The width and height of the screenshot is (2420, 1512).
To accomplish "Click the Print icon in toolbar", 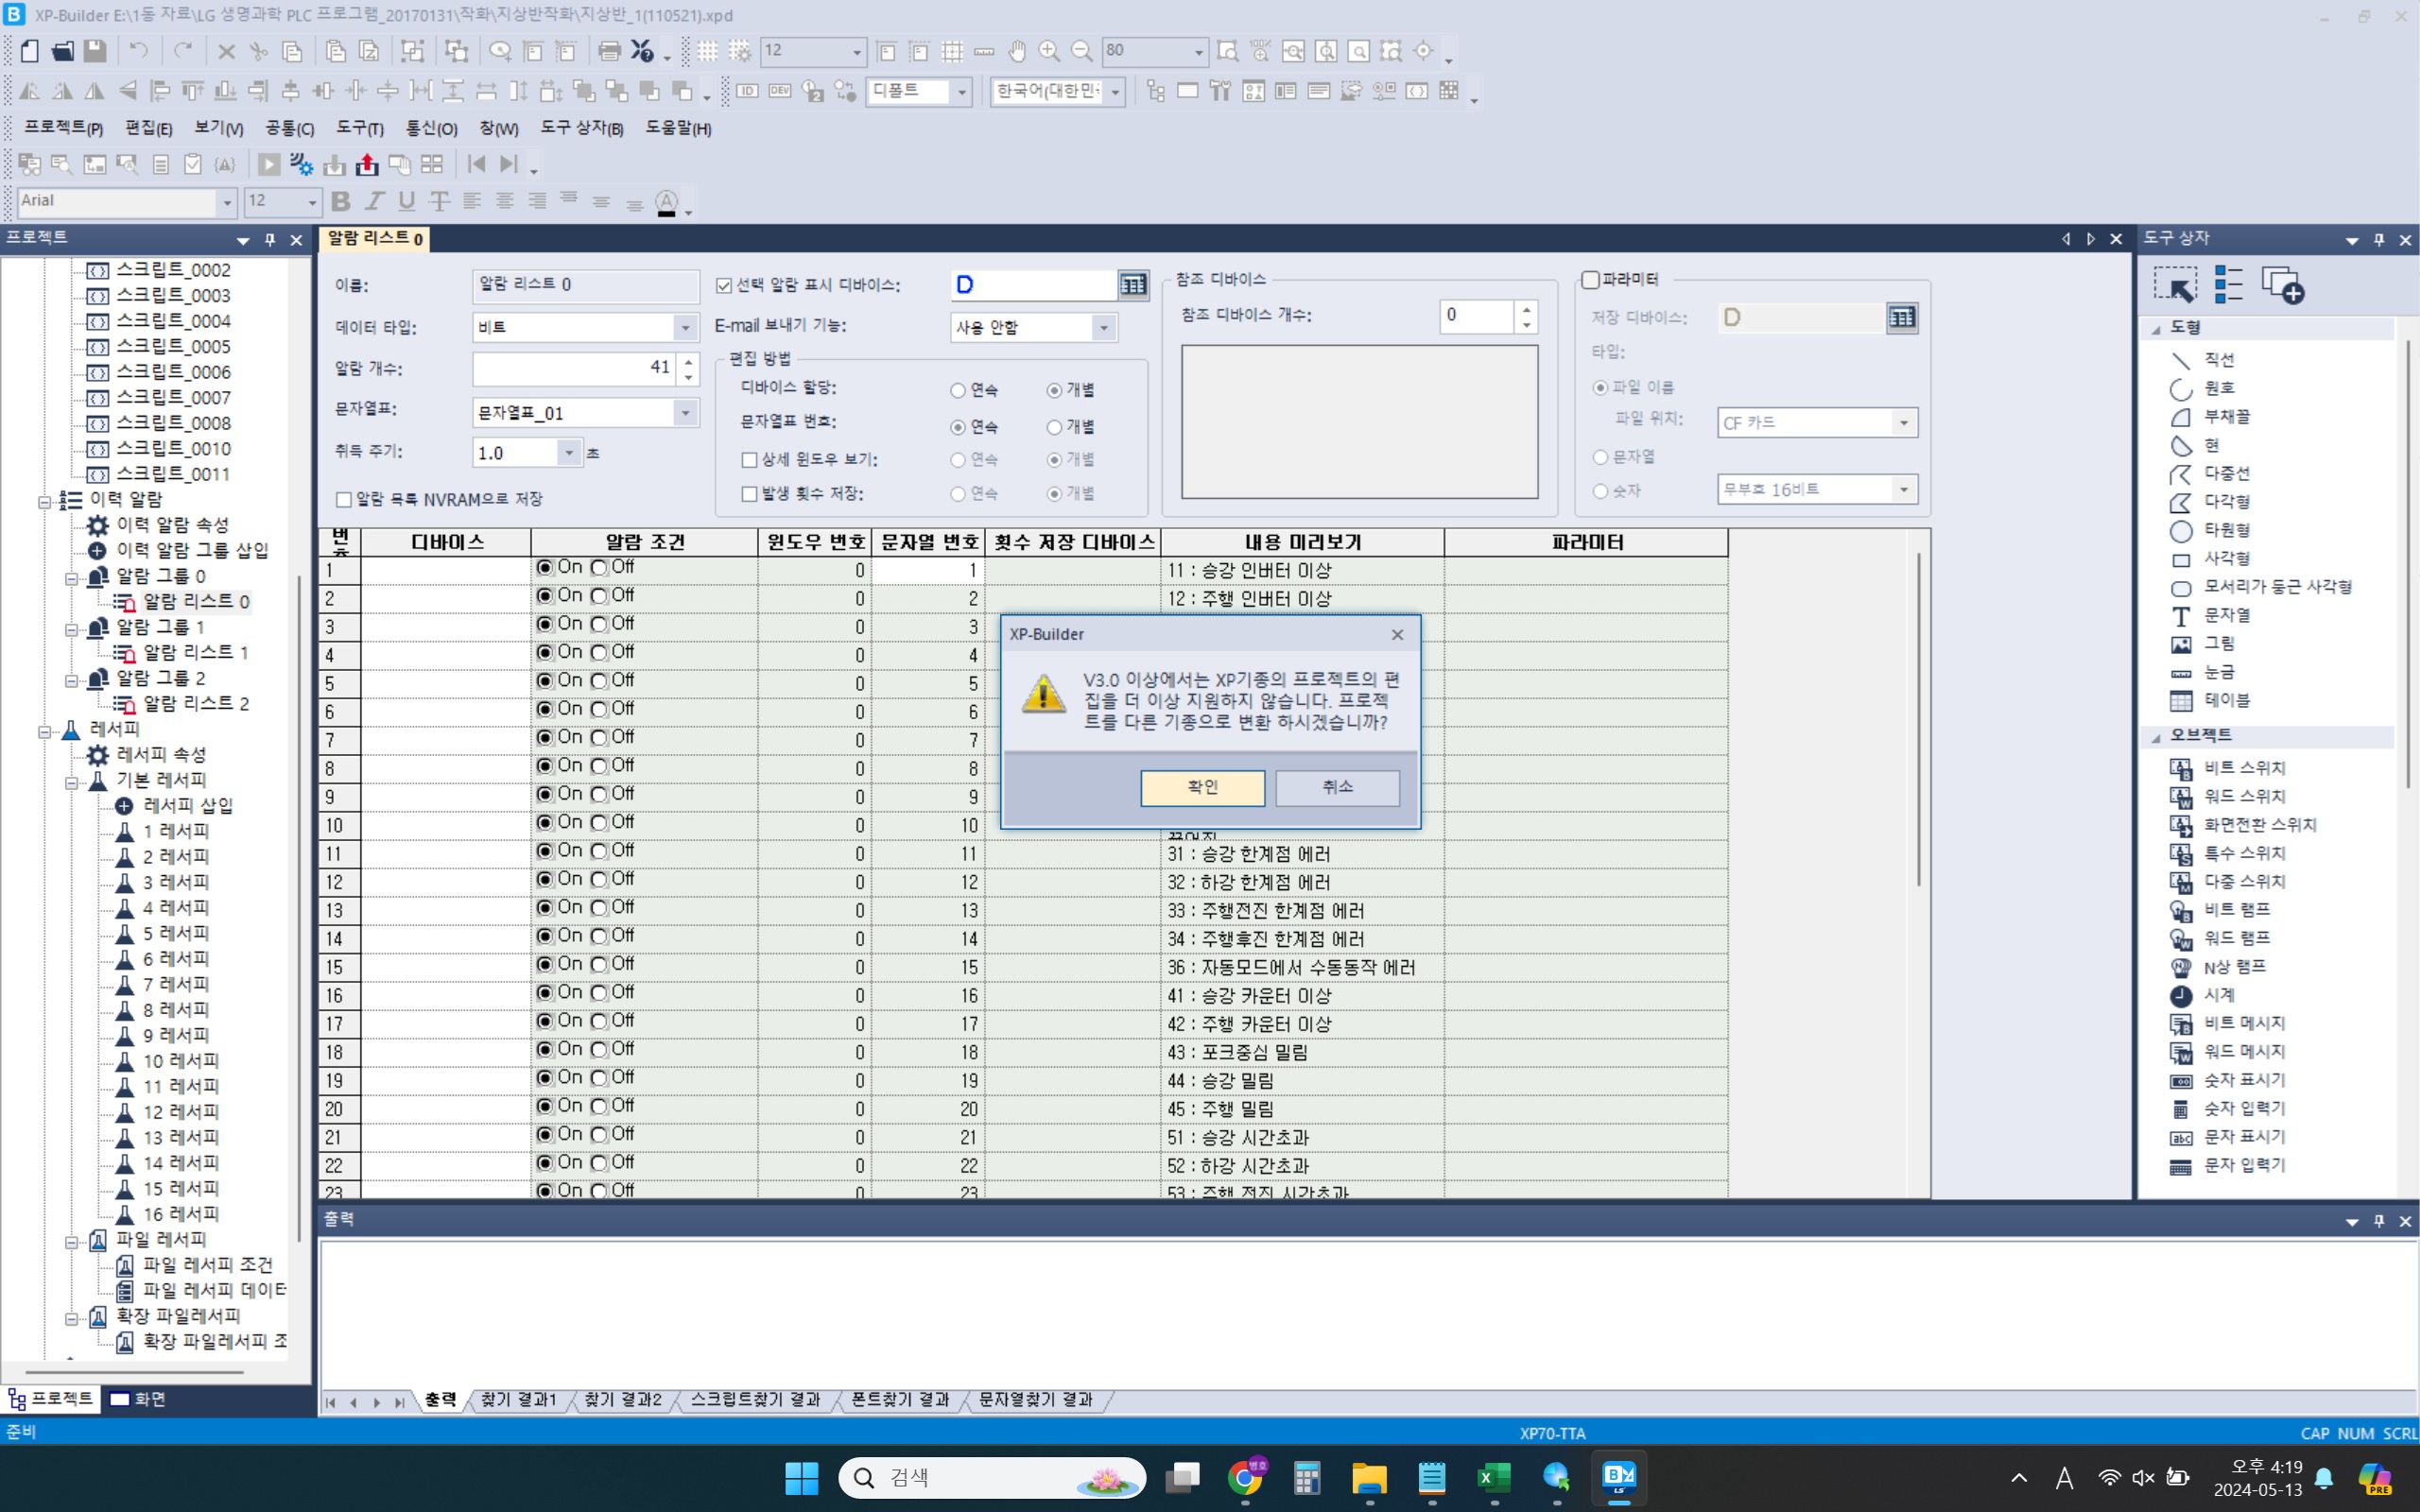I will click(x=609, y=51).
